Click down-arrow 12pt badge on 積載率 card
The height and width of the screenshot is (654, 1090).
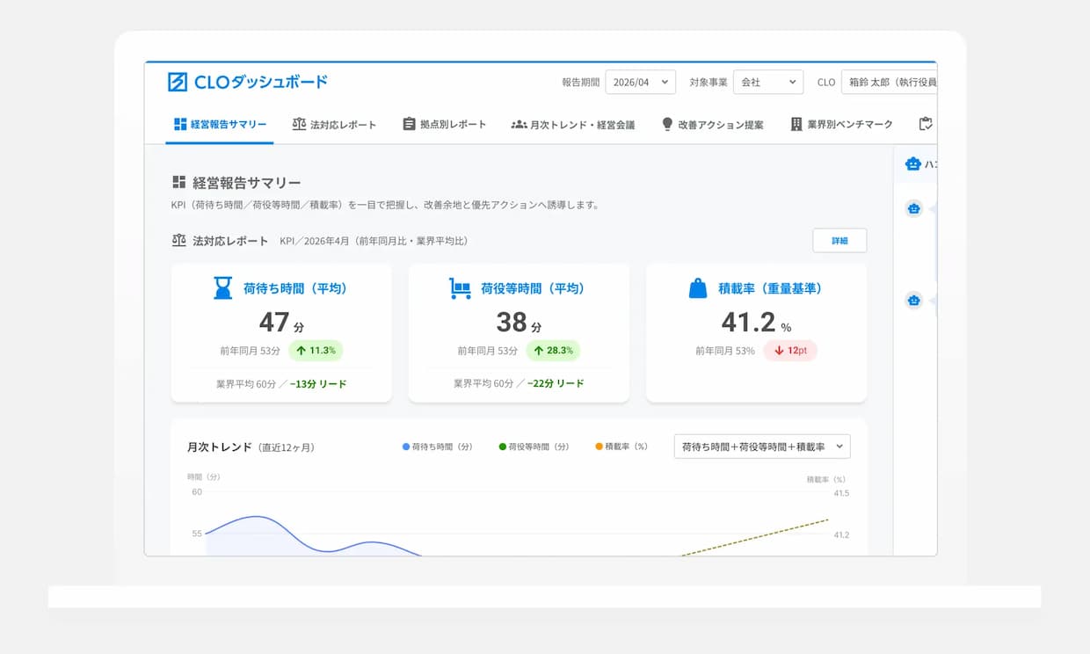tap(790, 350)
